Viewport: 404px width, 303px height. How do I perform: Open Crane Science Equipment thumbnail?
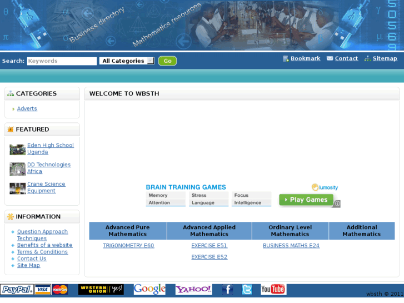18,188
